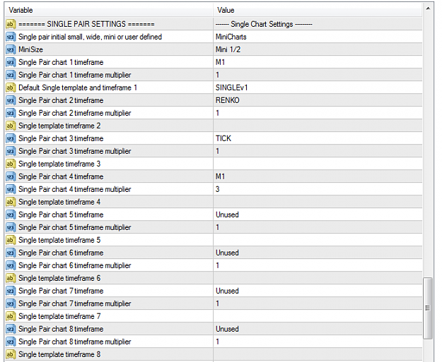442x362 pixels.
Task: Open the Unused value of chart 6 timeframe
Action: 318,253
